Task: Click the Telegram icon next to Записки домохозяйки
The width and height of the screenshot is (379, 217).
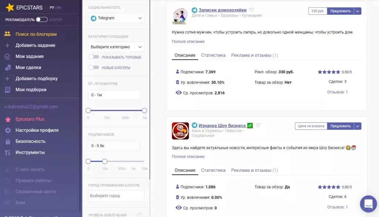Action: (x=194, y=10)
